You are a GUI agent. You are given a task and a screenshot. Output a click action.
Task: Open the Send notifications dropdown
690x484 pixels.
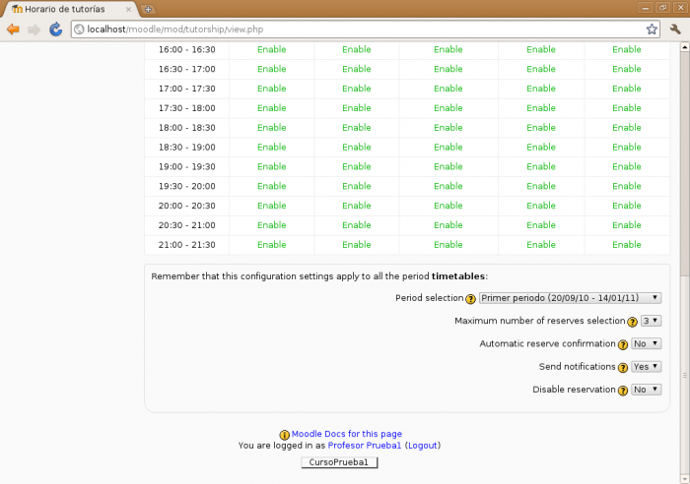click(x=646, y=366)
